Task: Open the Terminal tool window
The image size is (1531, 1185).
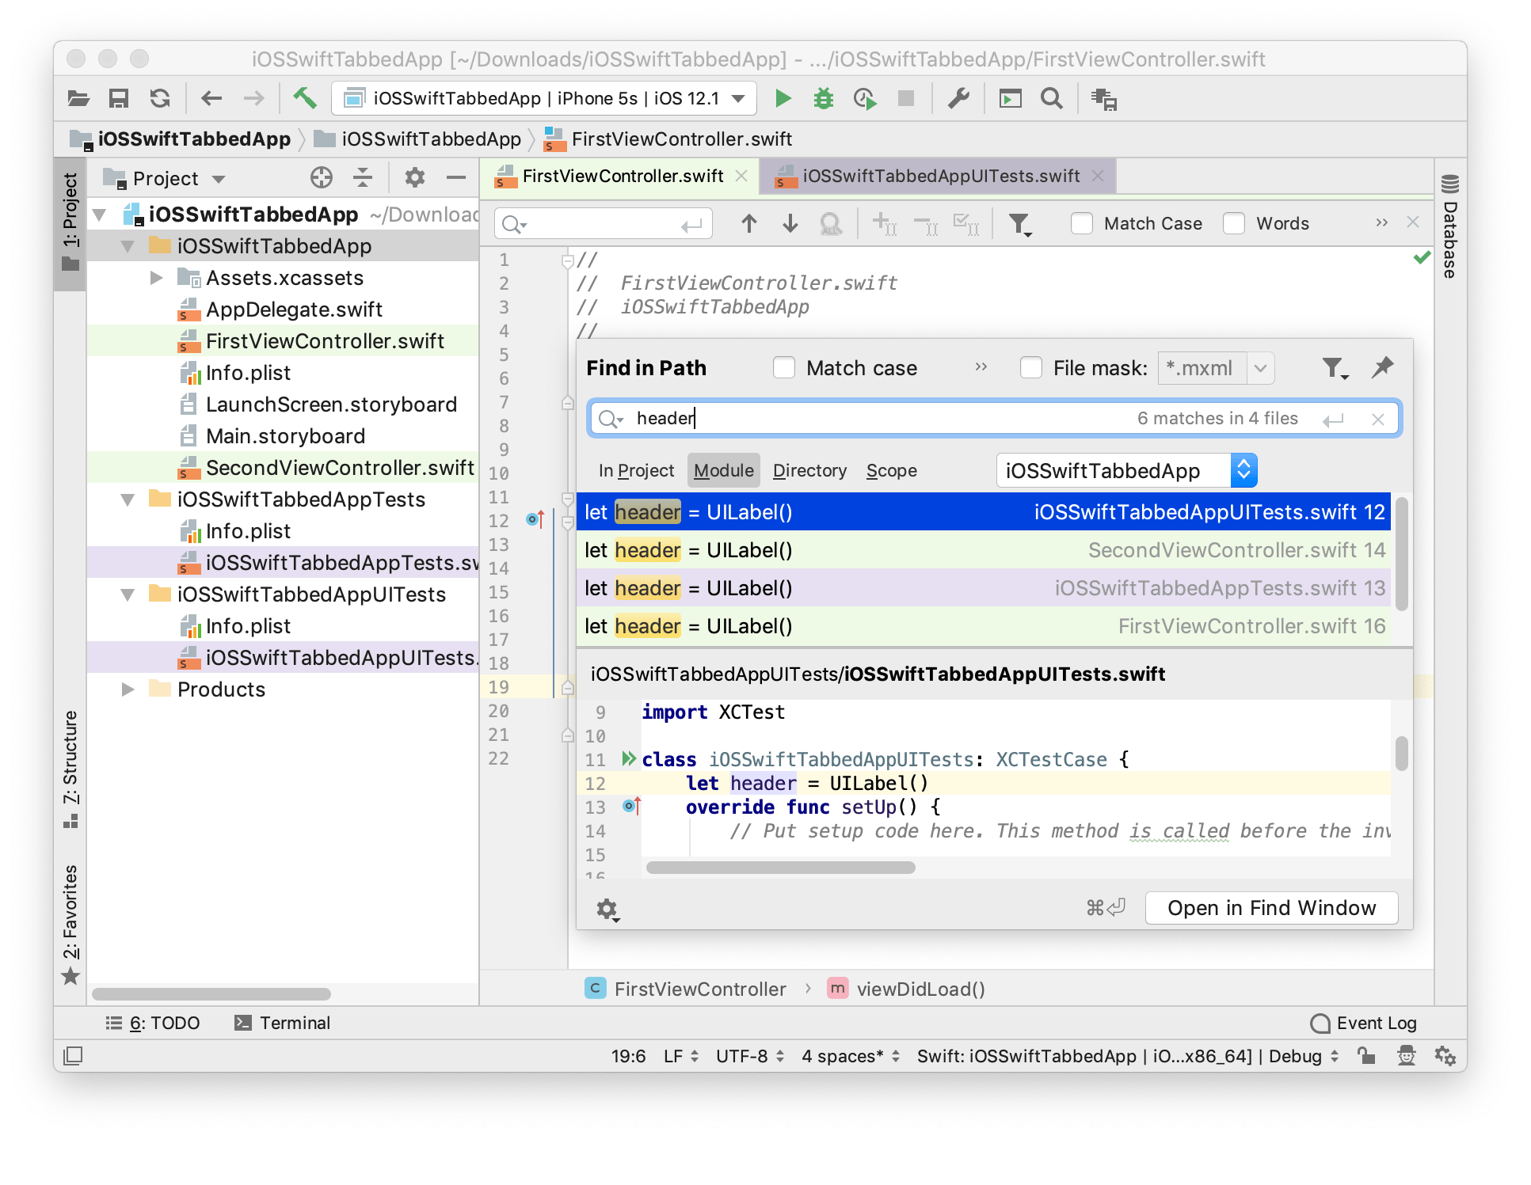Action: [x=283, y=1023]
